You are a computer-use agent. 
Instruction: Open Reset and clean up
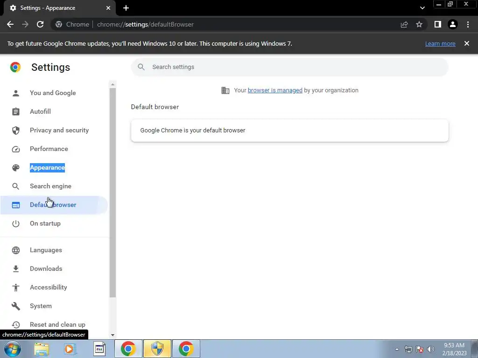[57, 324]
